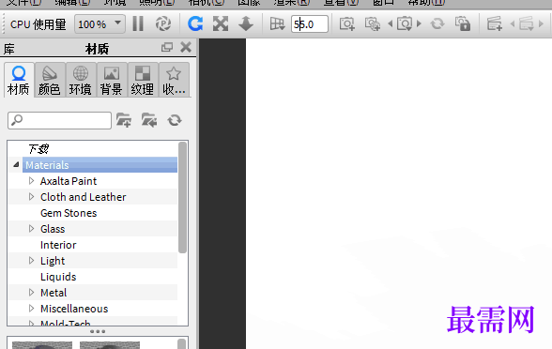This screenshot has width=552, height=349.
Task: Select the Axalta Paint row
Action: [x=69, y=181]
